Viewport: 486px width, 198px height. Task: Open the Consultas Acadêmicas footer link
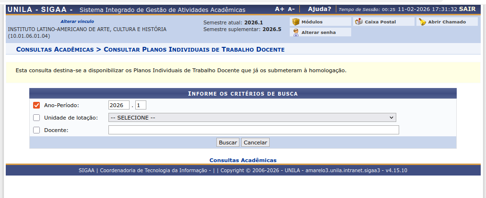point(243,160)
